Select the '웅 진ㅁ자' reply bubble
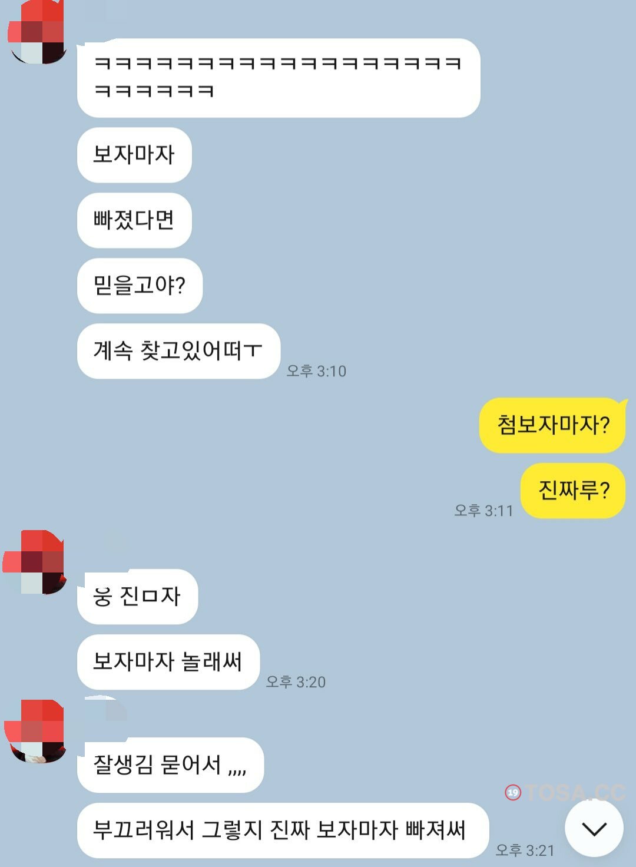Viewport: 636px width, 867px height. (137, 597)
